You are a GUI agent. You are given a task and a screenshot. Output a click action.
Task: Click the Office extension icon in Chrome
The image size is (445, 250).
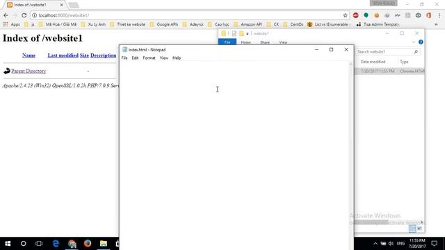pyautogui.click(x=428, y=15)
